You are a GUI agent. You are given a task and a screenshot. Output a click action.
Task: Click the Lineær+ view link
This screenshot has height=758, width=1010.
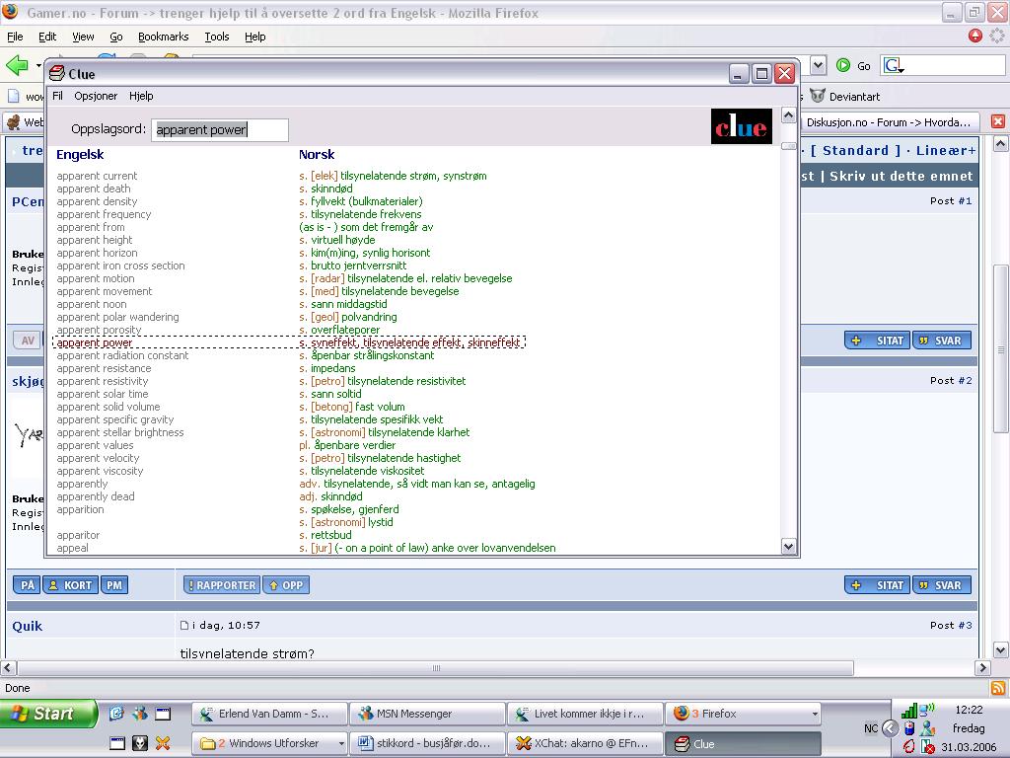click(946, 151)
